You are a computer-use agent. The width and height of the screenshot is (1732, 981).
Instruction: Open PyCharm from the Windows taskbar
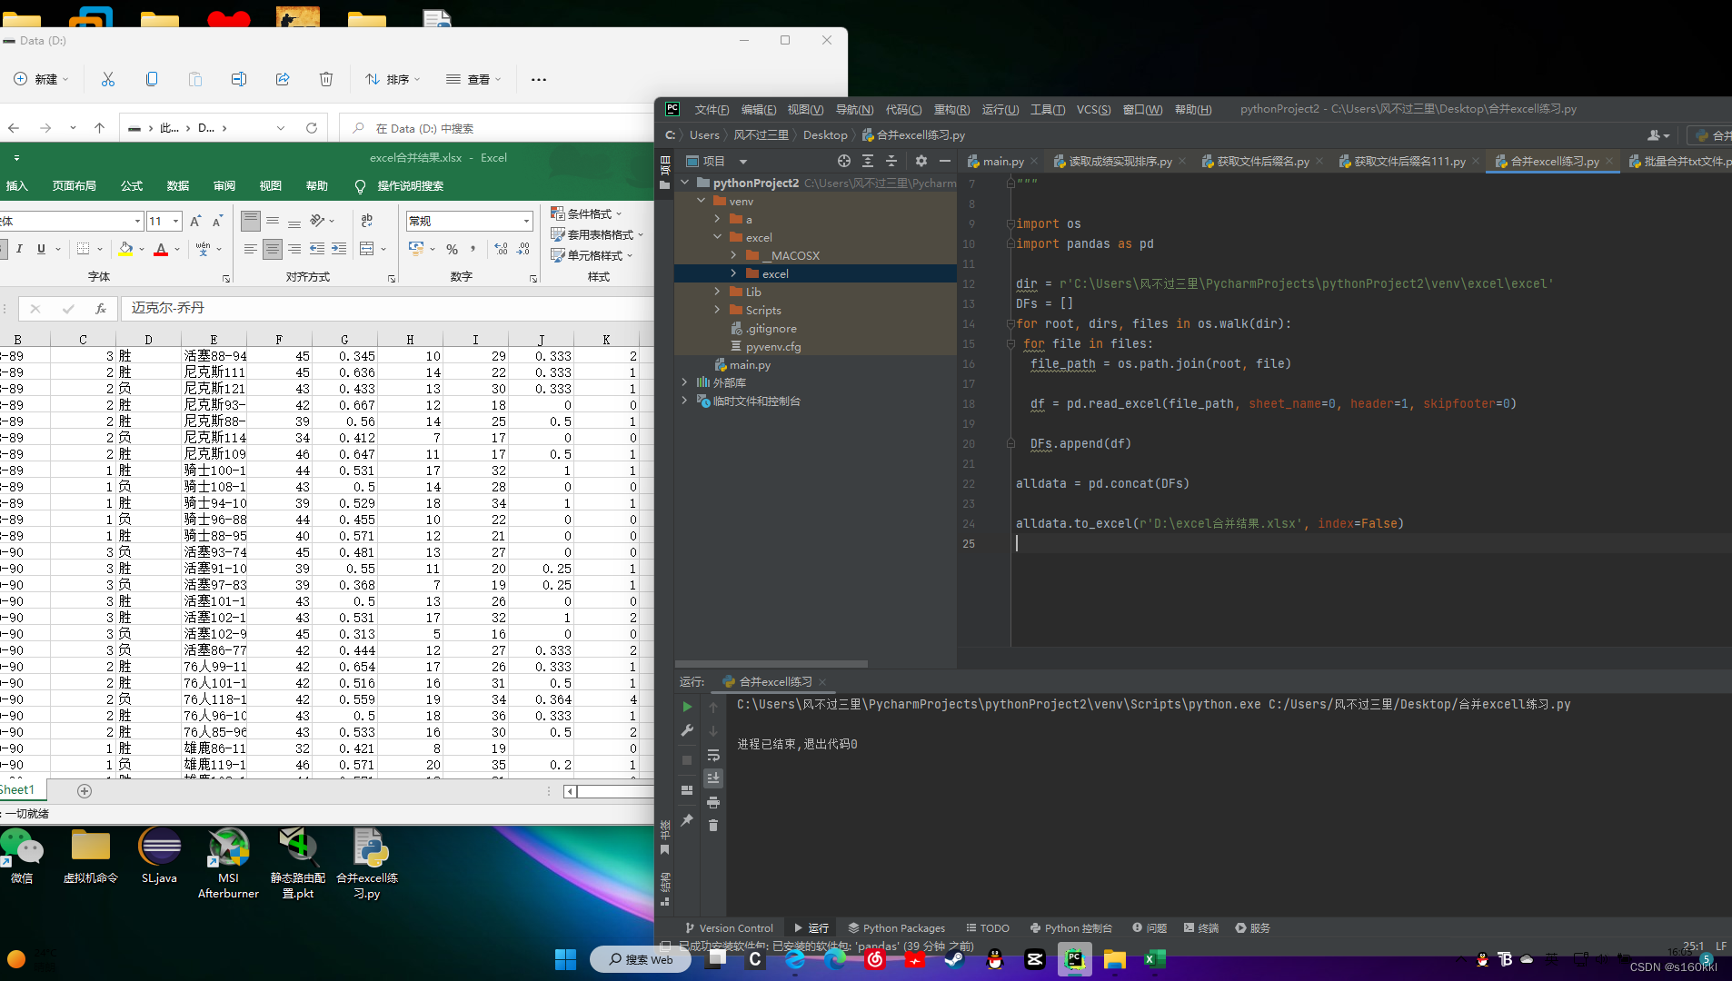click(1074, 959)
